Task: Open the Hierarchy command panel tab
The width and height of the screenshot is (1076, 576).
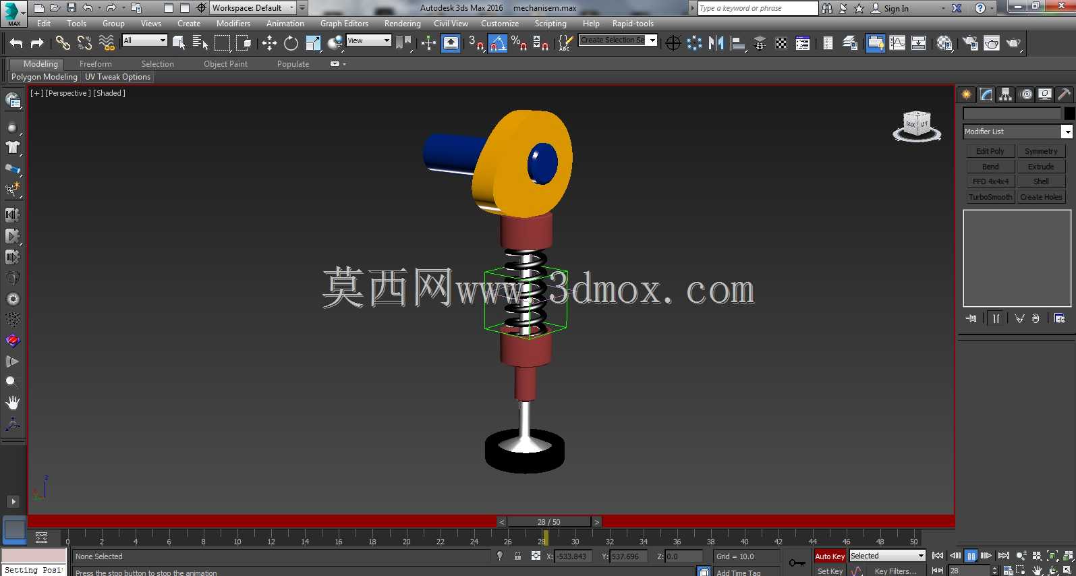Action: pos(1006,94)
